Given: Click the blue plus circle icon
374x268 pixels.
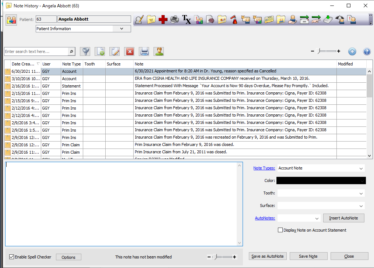Looking at the screenshot, I should point(352,51).
